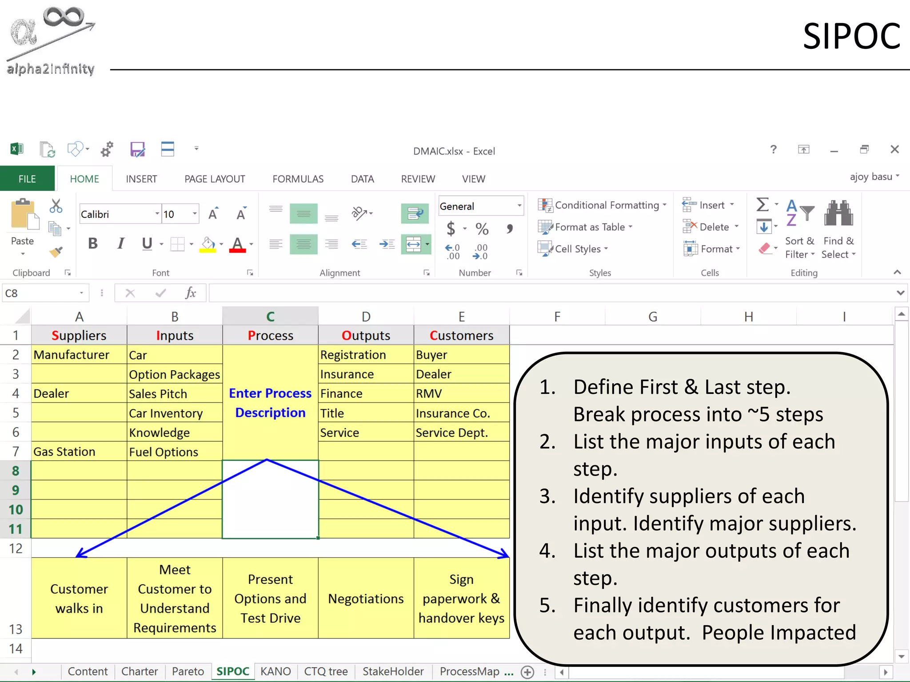Screen dimensions: 910x682
Task: Open the Calibri font name dropdown
Action: 157,214
